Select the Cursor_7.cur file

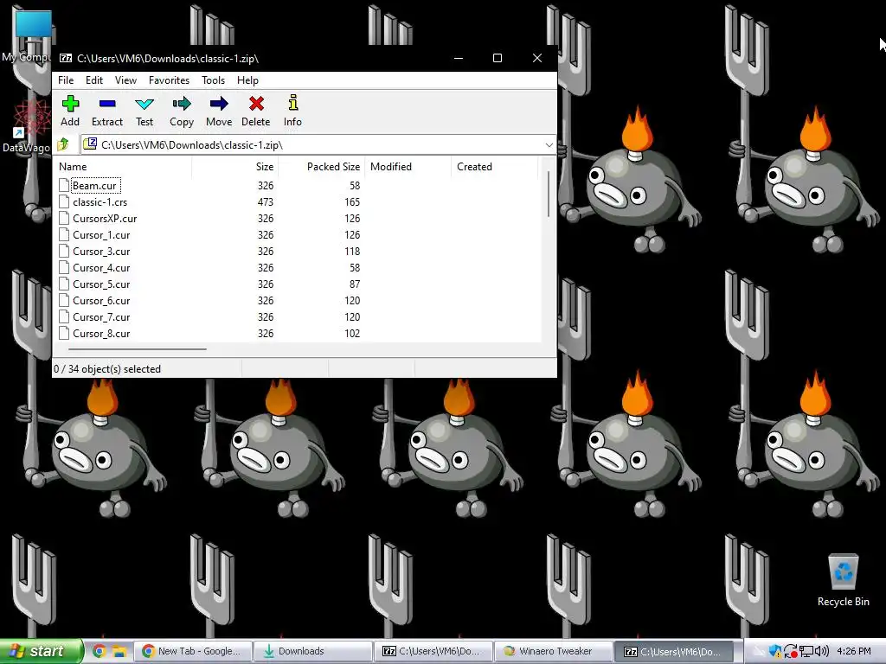pyautogui.click(x=101, y=316)
